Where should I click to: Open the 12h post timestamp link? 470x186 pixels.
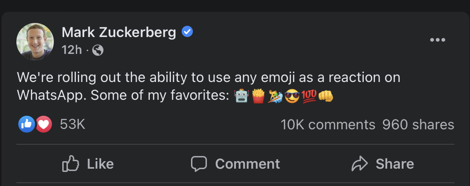(72, 50)
